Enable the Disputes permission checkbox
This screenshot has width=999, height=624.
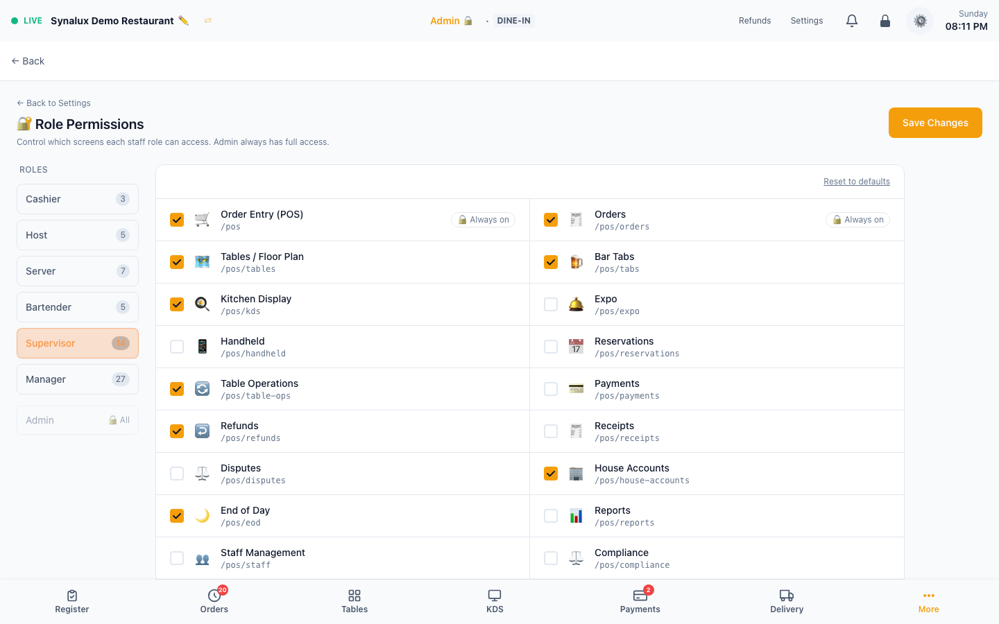177,474
